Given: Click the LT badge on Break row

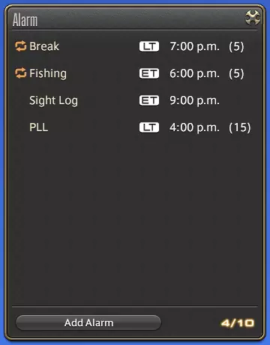Looking at the screenshot, I should pyautogui.click(x=149, y=46).
